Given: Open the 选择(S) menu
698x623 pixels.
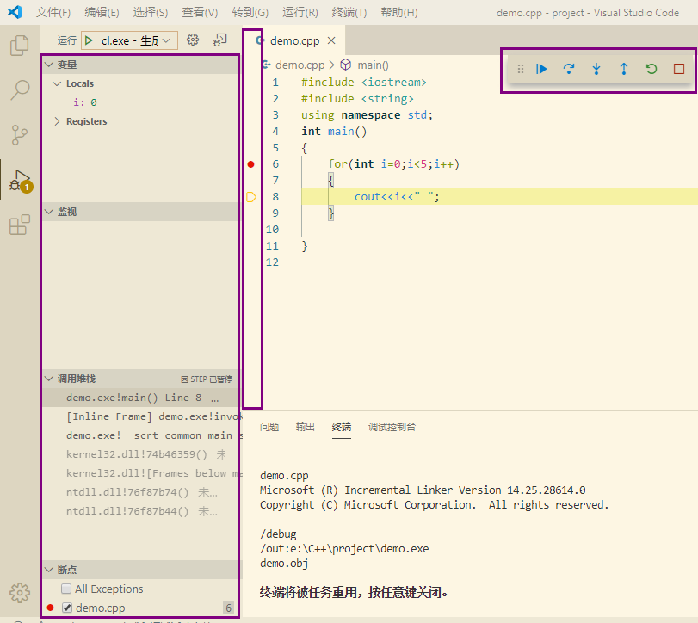Looking at the screenshot, I should click(151, 12).
